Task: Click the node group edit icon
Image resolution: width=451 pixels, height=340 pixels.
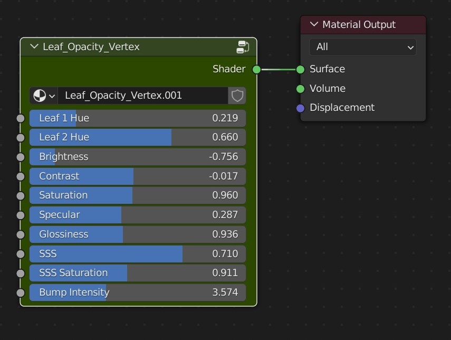Action: pos(243,47)
